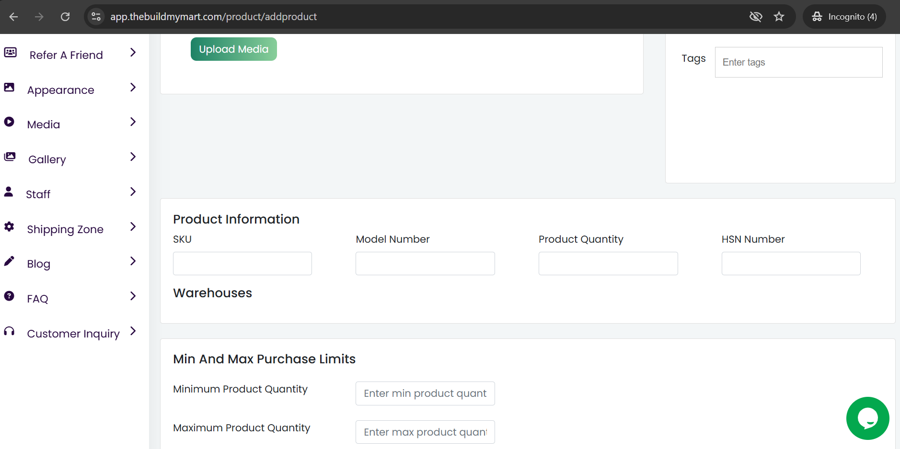Expand the Customer Inquiry chevron
The width and height of the screenshot is (900, 449).
(x=133, y=331)
